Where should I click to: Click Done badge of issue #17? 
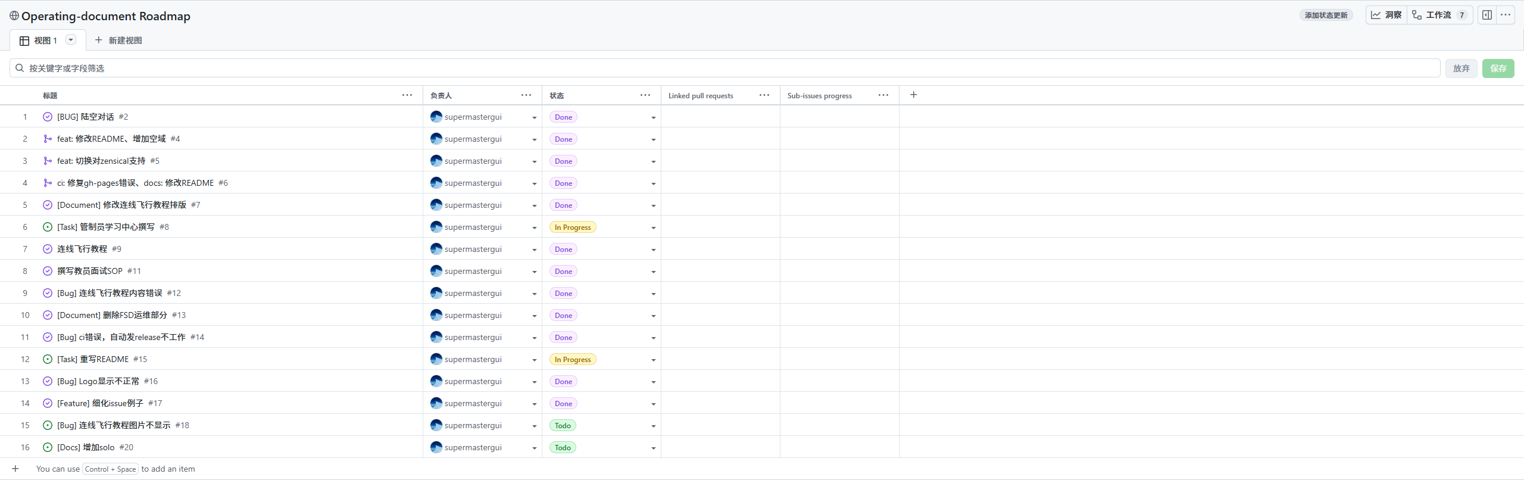(563, 403)
